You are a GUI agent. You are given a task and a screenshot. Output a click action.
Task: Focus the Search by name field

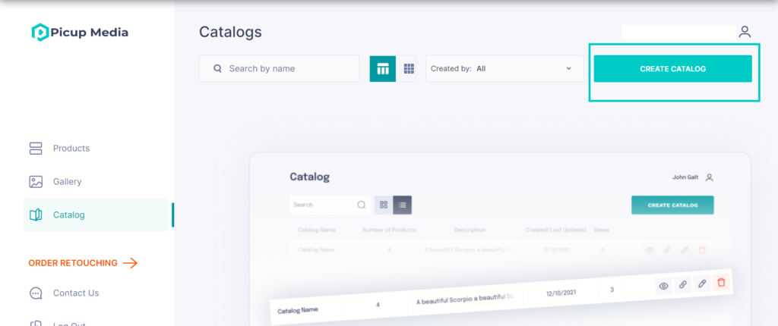pos(280,69)
